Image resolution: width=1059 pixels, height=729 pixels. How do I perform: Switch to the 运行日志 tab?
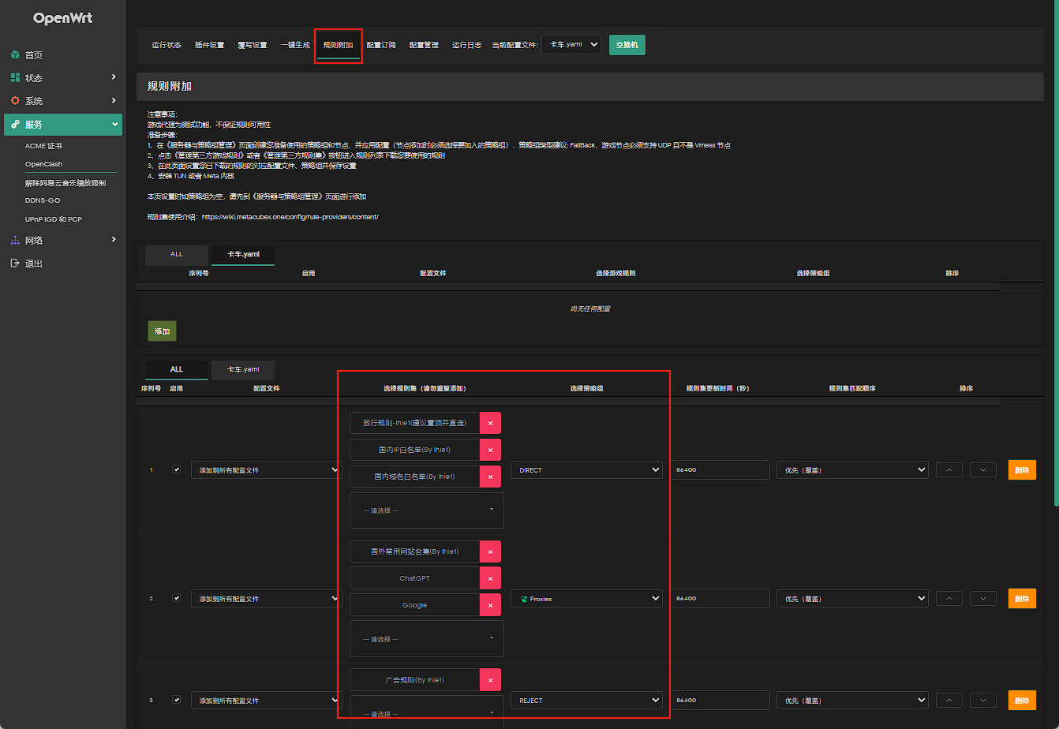467,45
